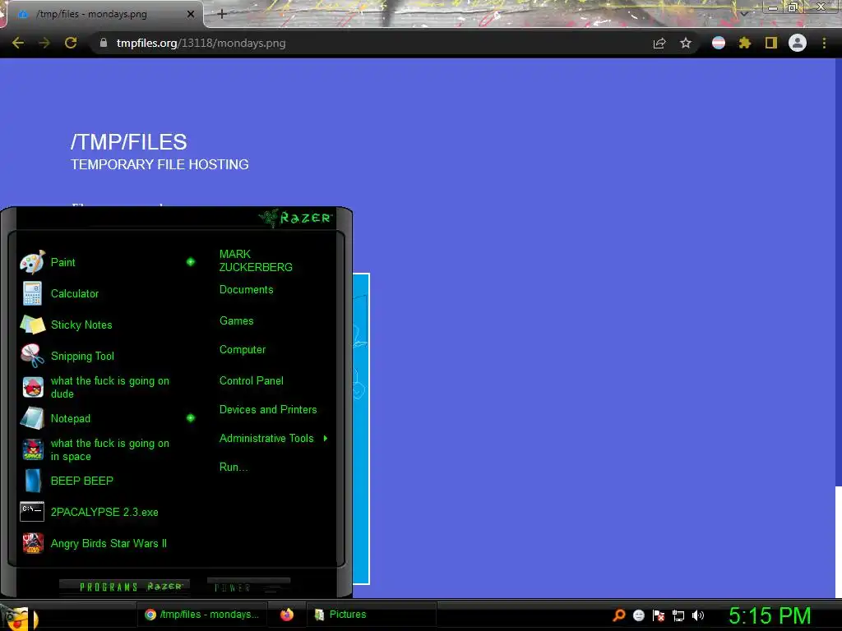
Task: Open a new browser tab
Action: click(222, 14)
